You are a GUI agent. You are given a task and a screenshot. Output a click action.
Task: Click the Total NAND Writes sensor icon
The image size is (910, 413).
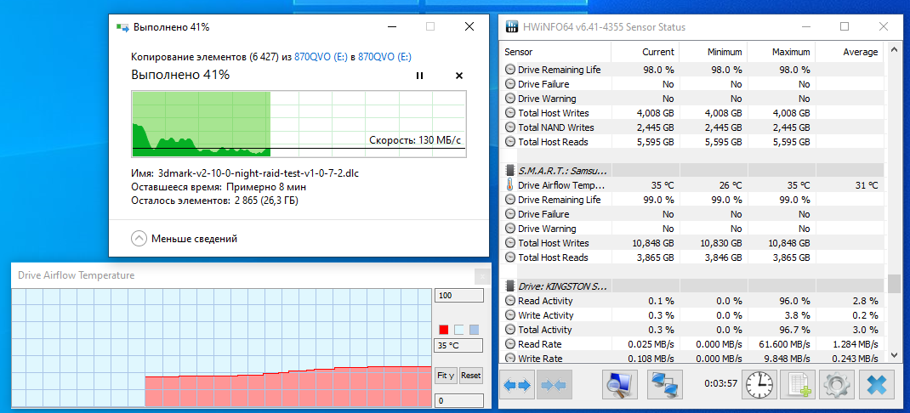(x=510, y=127)
